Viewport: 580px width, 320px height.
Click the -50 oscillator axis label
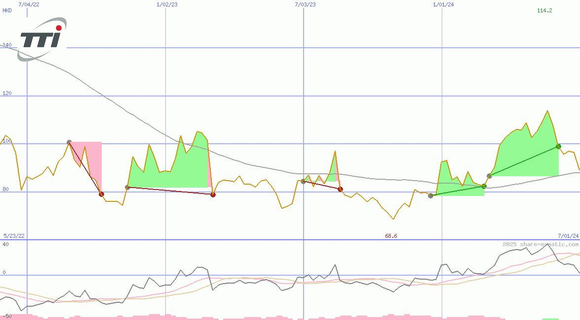[x=6, y=317]
